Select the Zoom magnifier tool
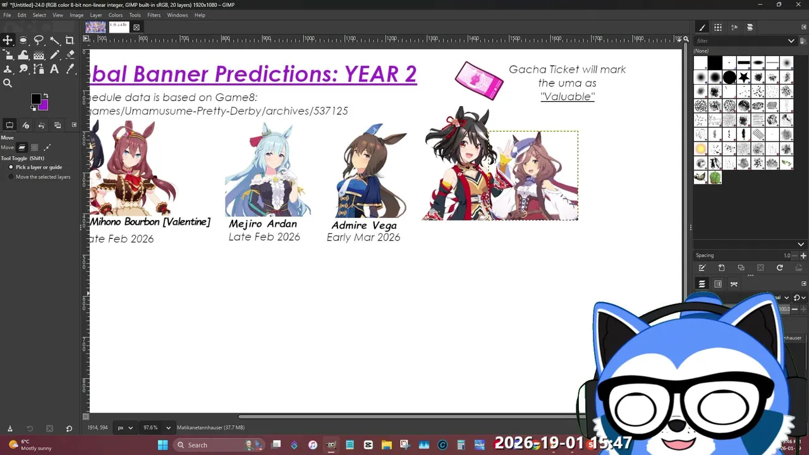 [8, 83]
